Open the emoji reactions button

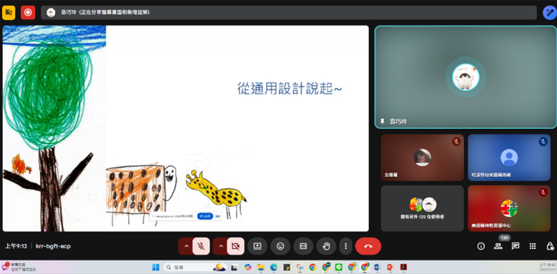(x=280, y=246)
